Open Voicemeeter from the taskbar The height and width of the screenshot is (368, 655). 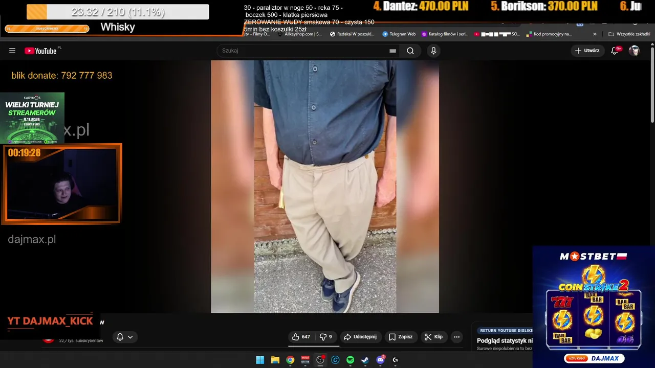(305, 360)
